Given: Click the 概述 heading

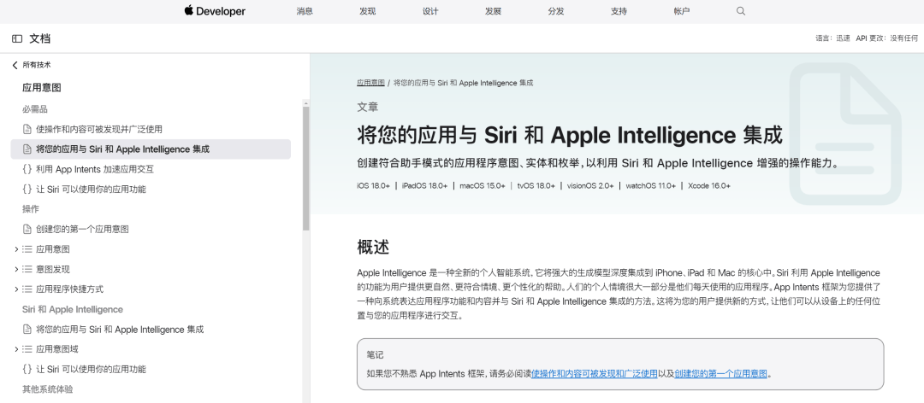Looking at the screenshot, I should 373,247.
